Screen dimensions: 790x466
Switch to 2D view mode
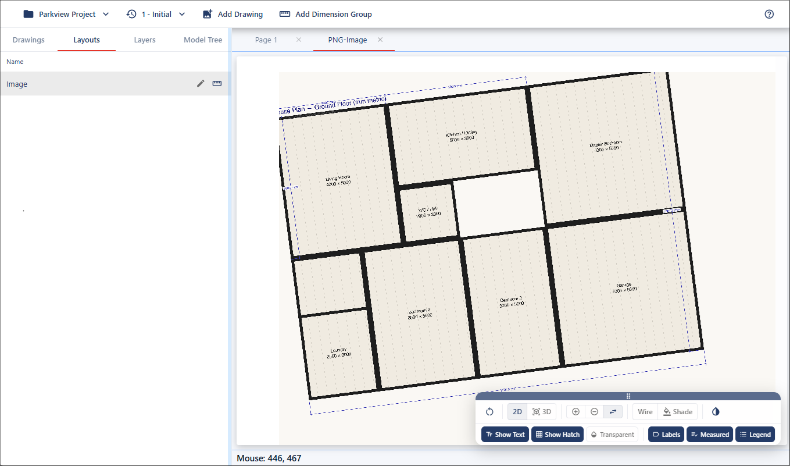click(x=517, y=411)
